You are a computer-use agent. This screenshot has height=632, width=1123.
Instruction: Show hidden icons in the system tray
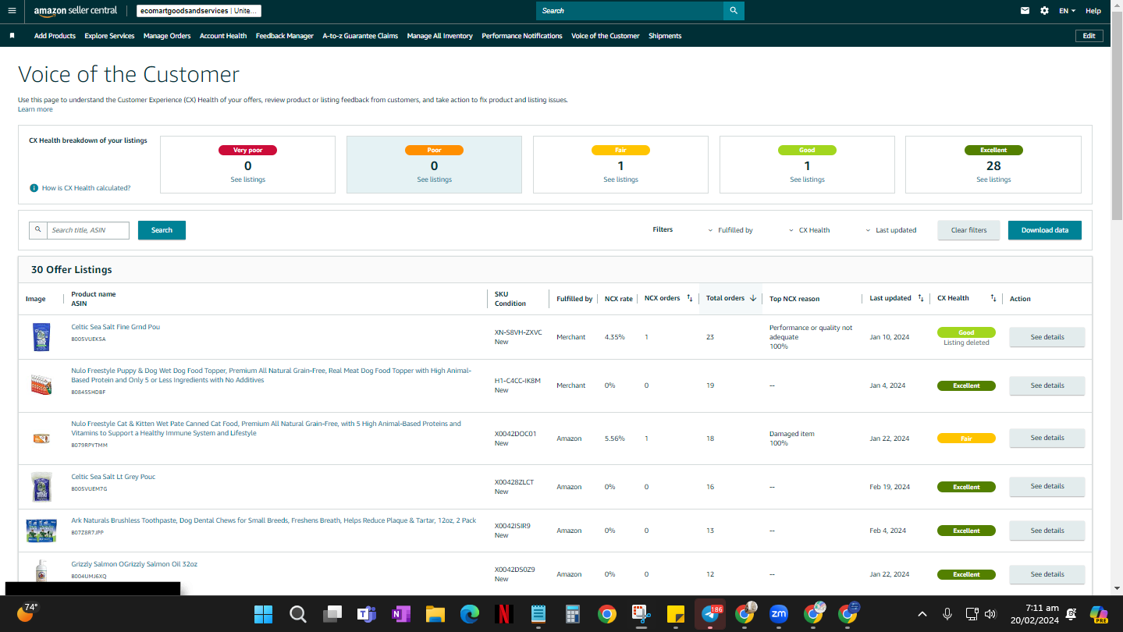[922, 614]
